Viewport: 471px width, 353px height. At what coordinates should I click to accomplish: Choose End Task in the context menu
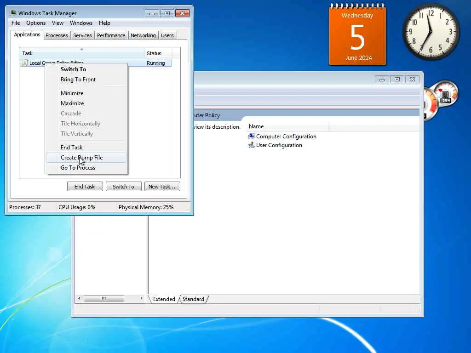coord(86,148)
